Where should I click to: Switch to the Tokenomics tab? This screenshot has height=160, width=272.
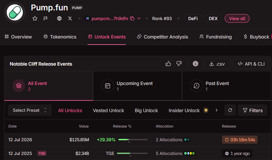pyautogui.click(x=60, y=37)
